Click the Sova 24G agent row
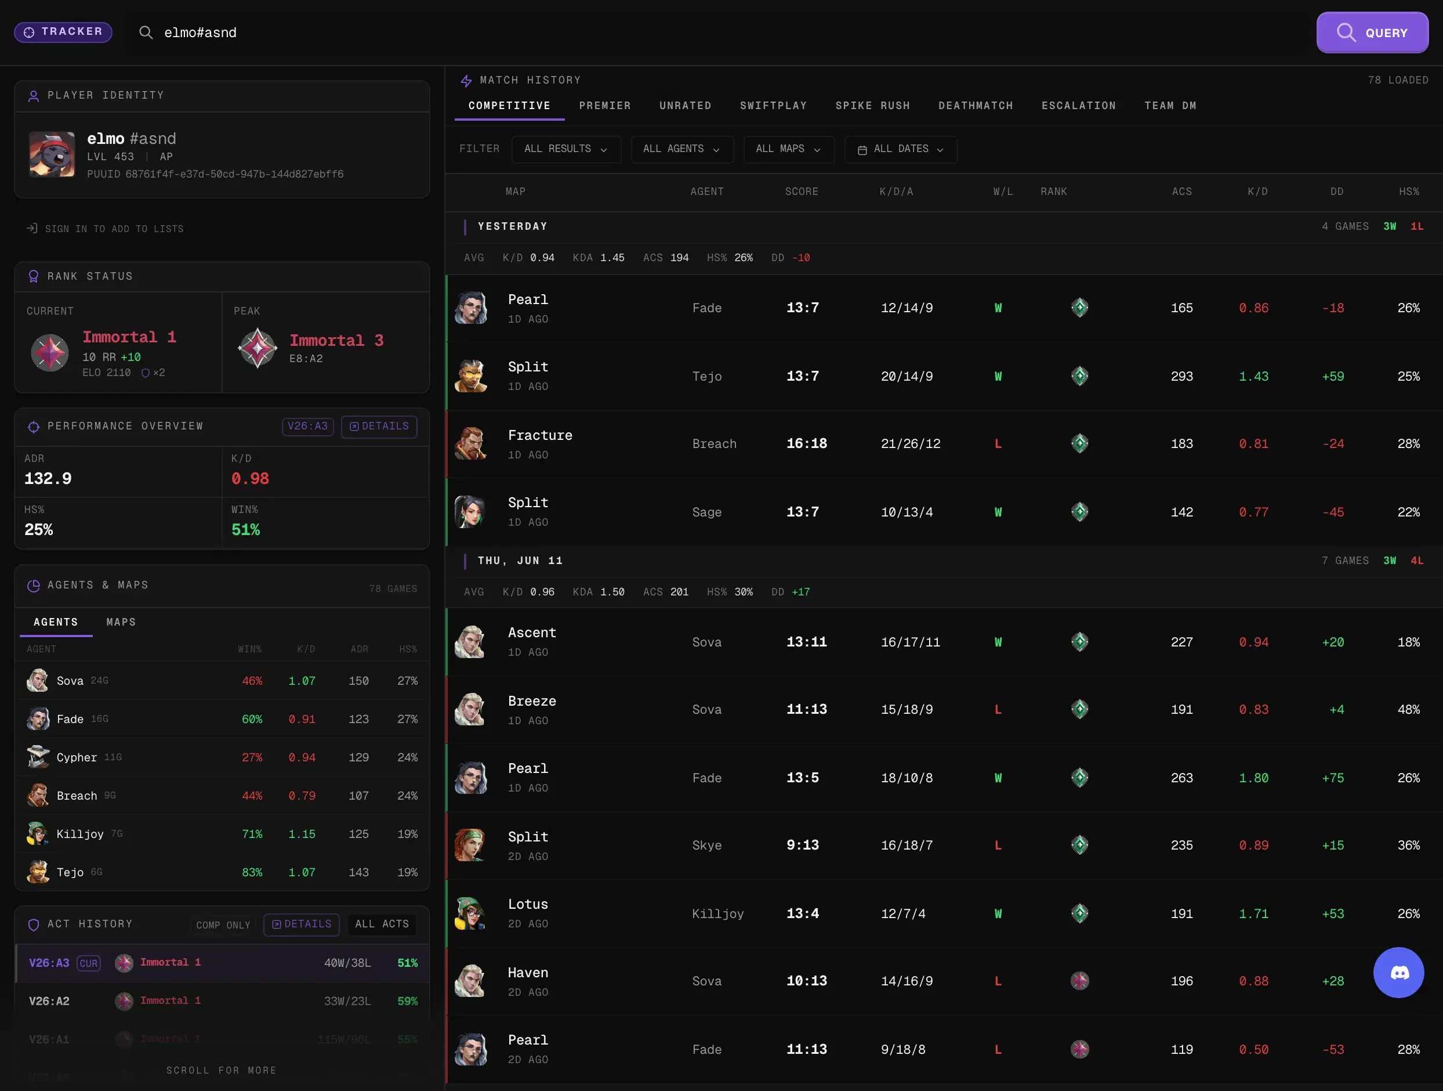Viewport: 1443px width, 1091px height. (x=222, y=680)
